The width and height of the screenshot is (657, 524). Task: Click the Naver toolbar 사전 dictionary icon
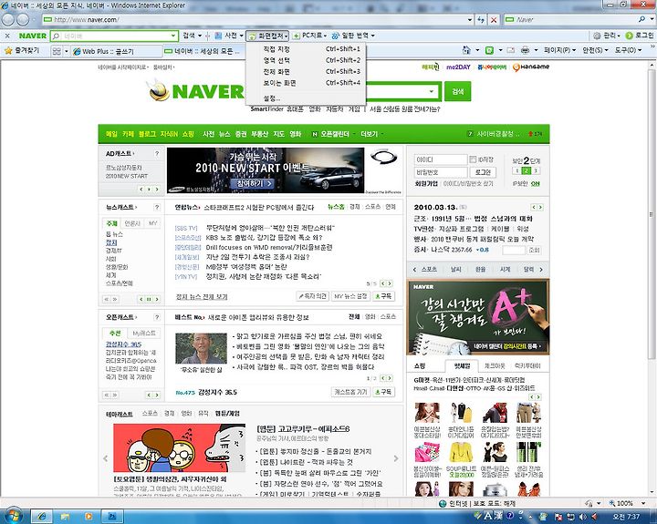coord(218,36)
